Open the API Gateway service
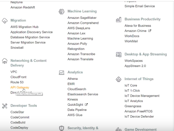Viewport: 174px width, 131px height. pyautogui.click(x=20, y=87)
